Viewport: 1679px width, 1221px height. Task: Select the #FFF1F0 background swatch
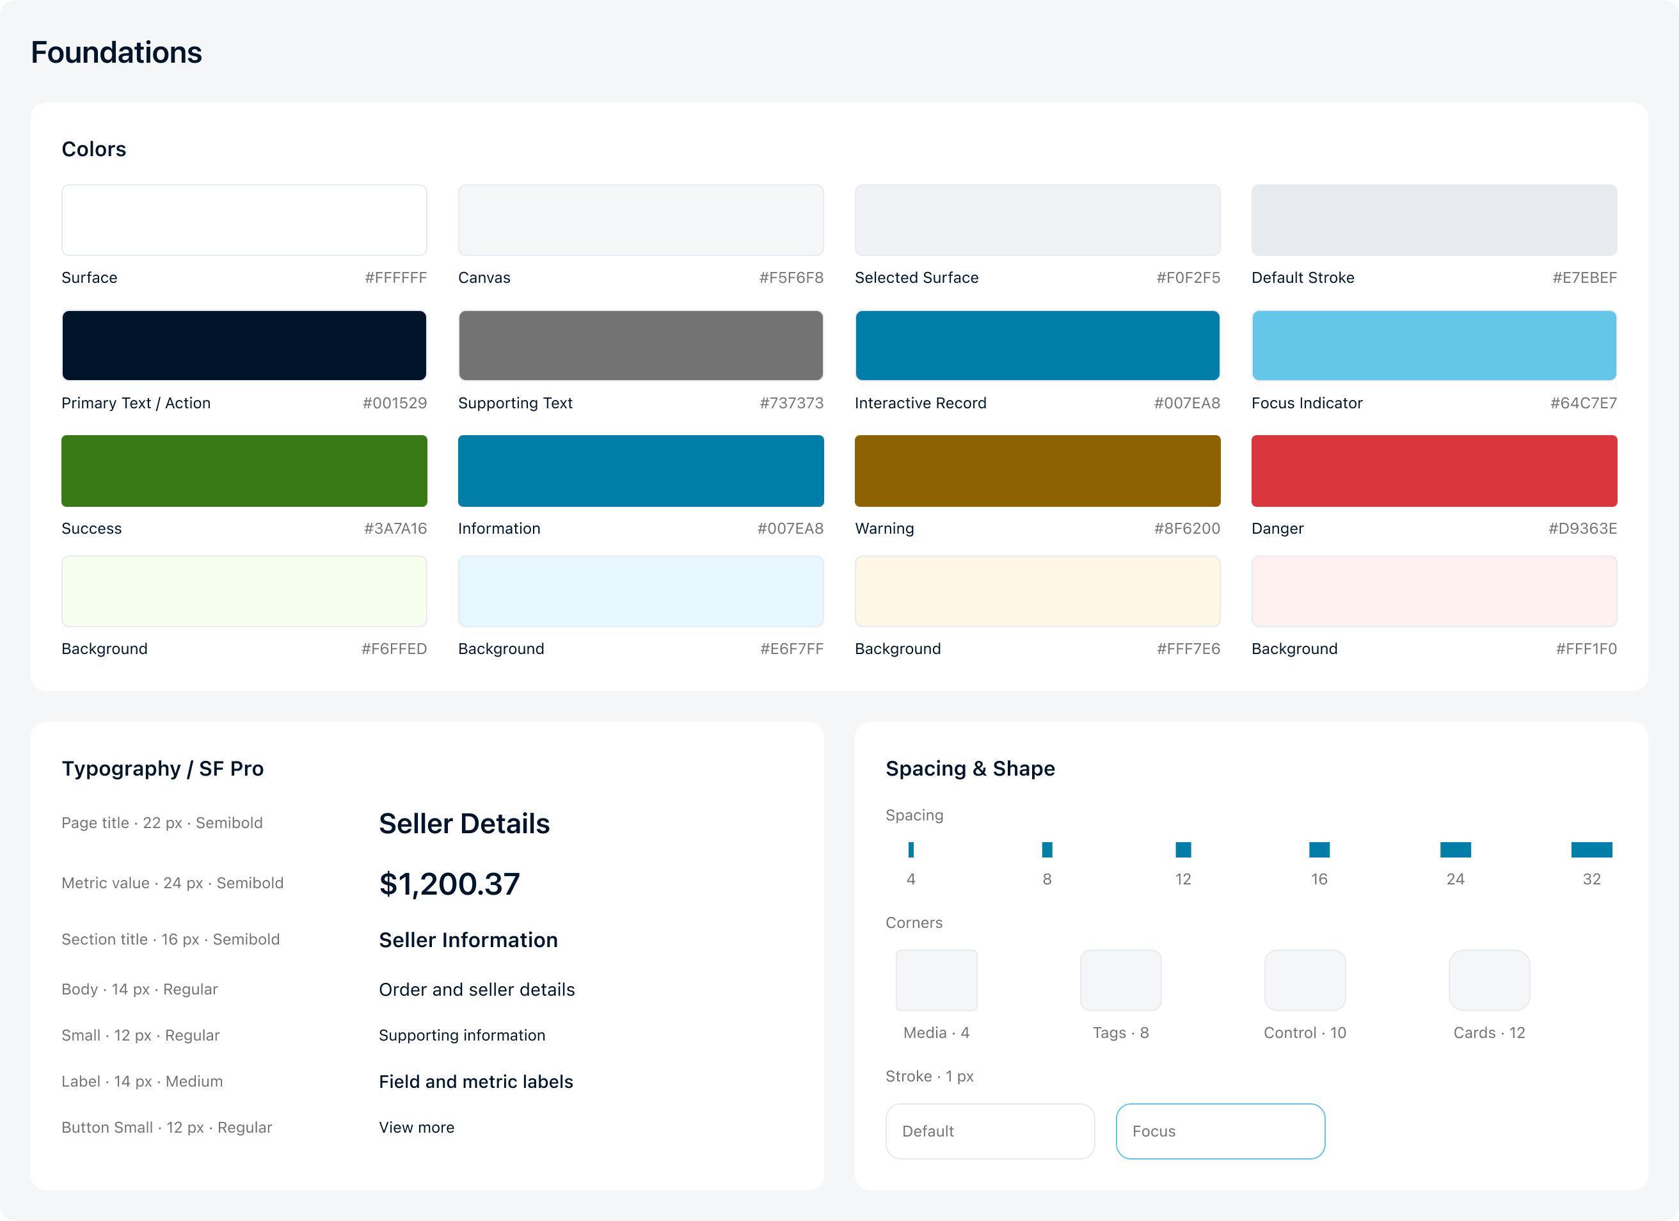click(x=1434, y=591)
